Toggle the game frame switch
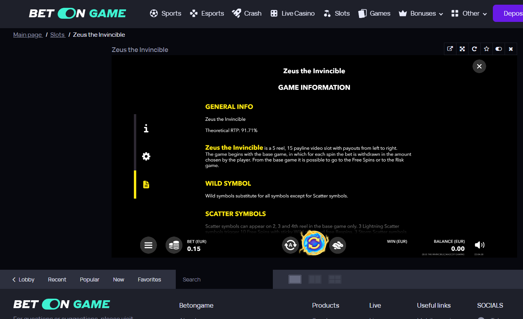The width and height of the screenshot is (523, 319). click(499, 49)
